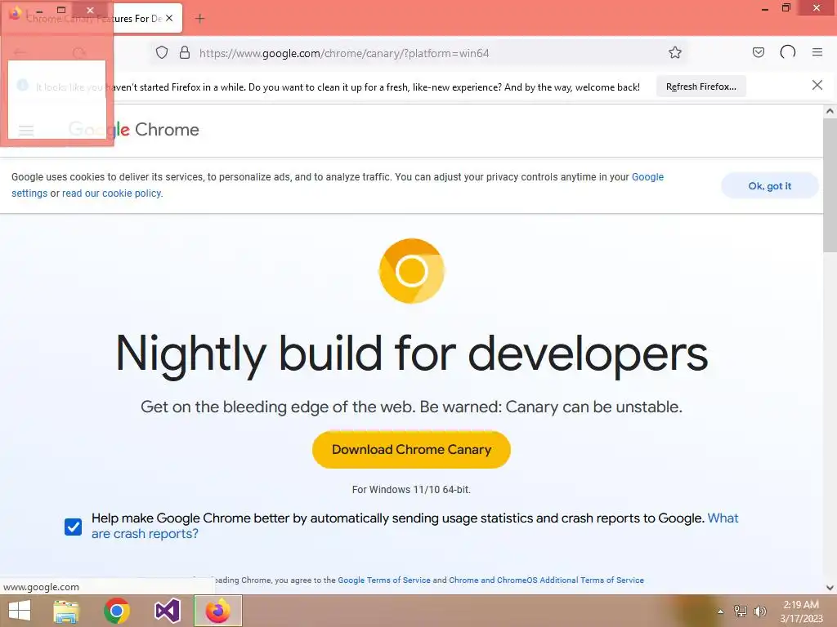
Task: Open the read our cookie policy link
Action: coord(111,193)
